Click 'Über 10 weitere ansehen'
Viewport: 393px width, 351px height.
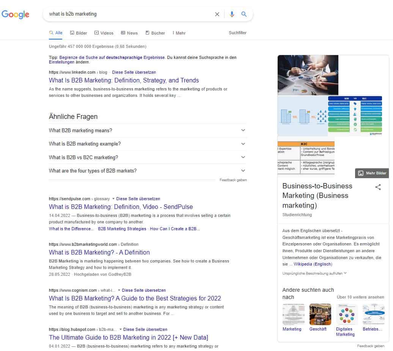click(360, 297)
